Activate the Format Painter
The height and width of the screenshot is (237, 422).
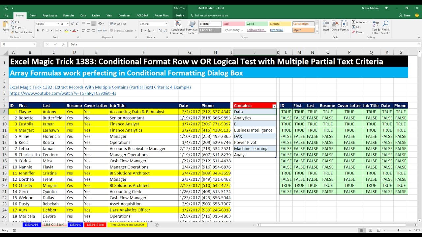pos(22,32)
